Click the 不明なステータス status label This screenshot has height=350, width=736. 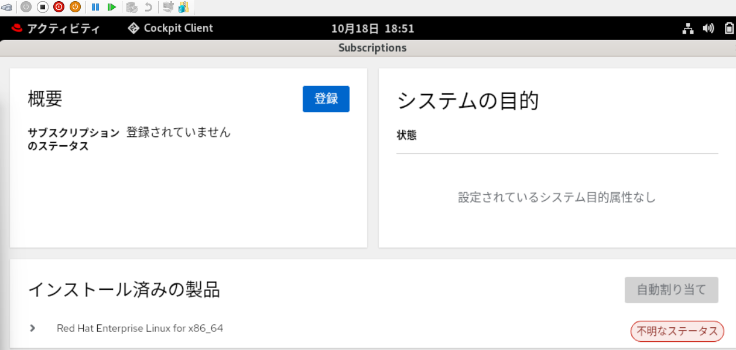coord(677,331)
